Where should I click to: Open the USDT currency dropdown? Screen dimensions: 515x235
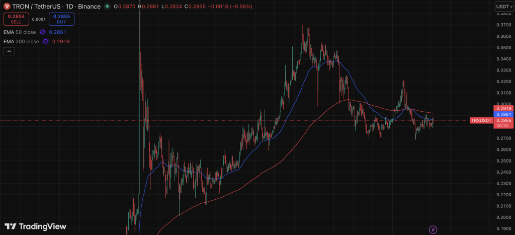point(503,6)
